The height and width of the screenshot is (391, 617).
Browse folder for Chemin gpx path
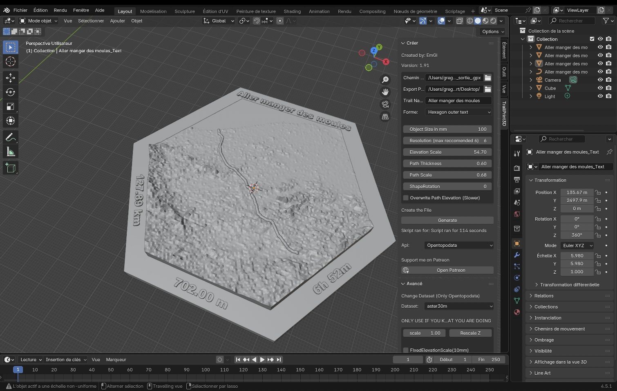(x=487, y=78)
